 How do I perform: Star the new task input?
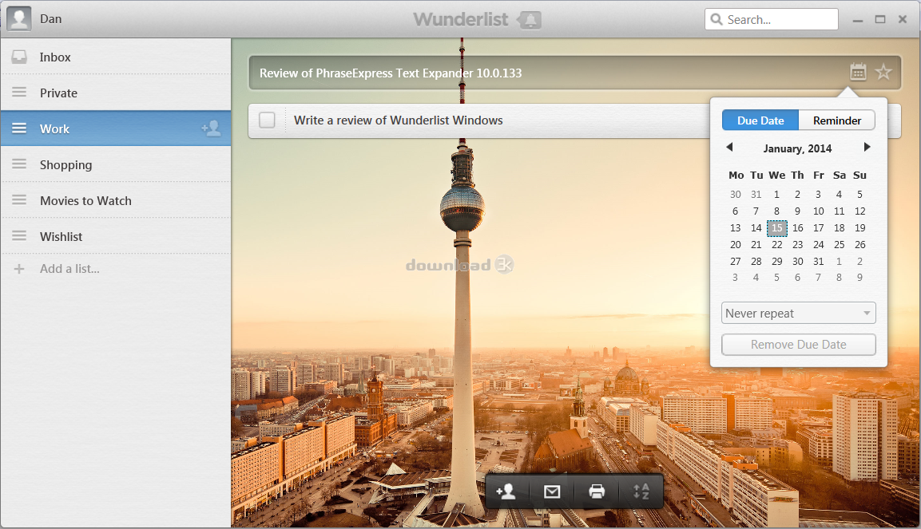click(x=883, y=72)
